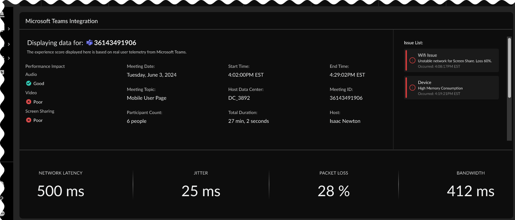Expand the middle chevron in the left sidebar
The image size is (515, 220).
pyautogui.click(x=8, y=44)
